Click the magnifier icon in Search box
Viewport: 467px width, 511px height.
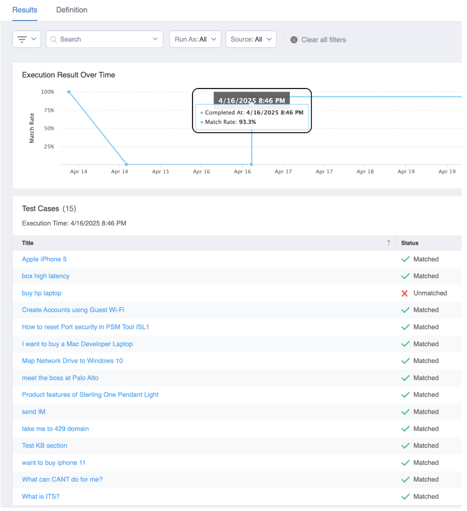tap(54, 40)
